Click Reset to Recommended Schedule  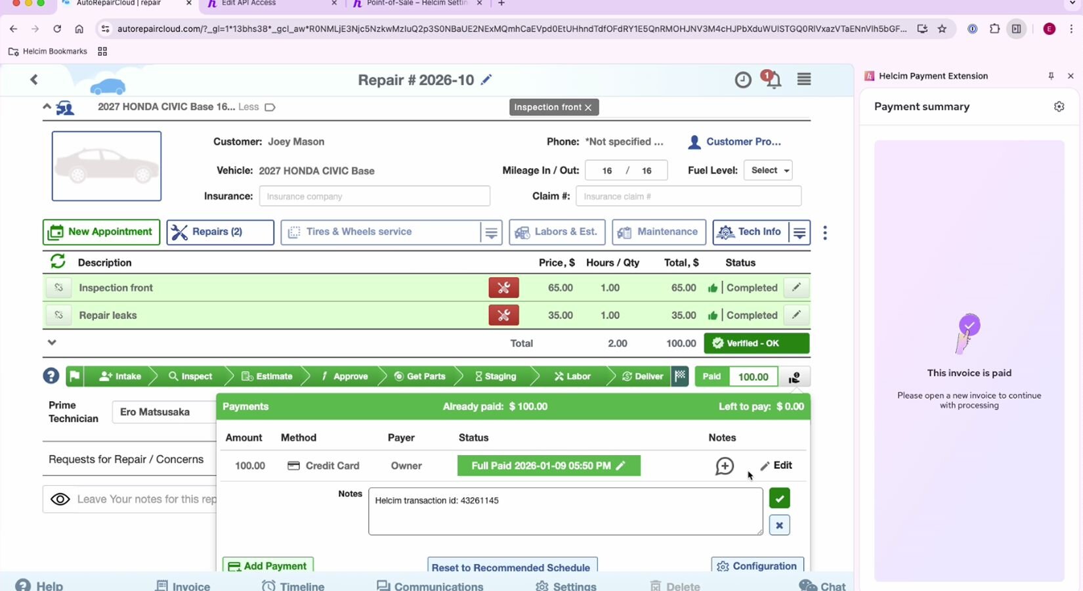(513, 567)
